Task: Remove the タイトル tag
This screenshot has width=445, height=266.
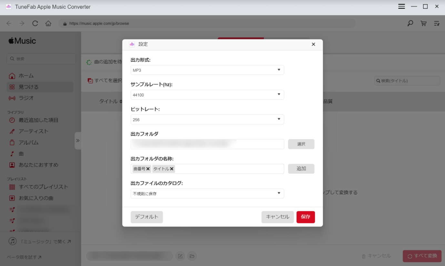Action: [172, 169]
